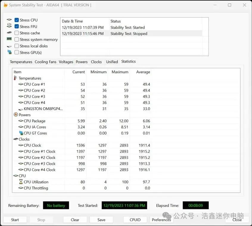Image resolution: width=252 pixels, height=226 pixels.
Task: Enable the Stress cache checkbox
Action: click(x=17, y=33)
